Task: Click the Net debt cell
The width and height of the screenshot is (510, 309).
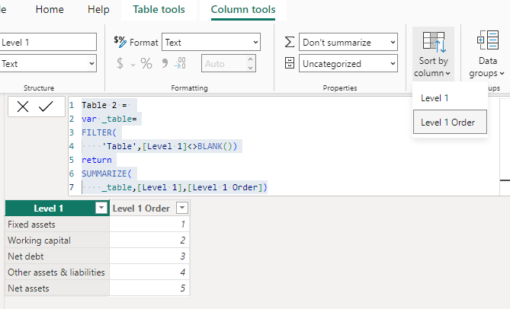Action: tap(57, 256)
